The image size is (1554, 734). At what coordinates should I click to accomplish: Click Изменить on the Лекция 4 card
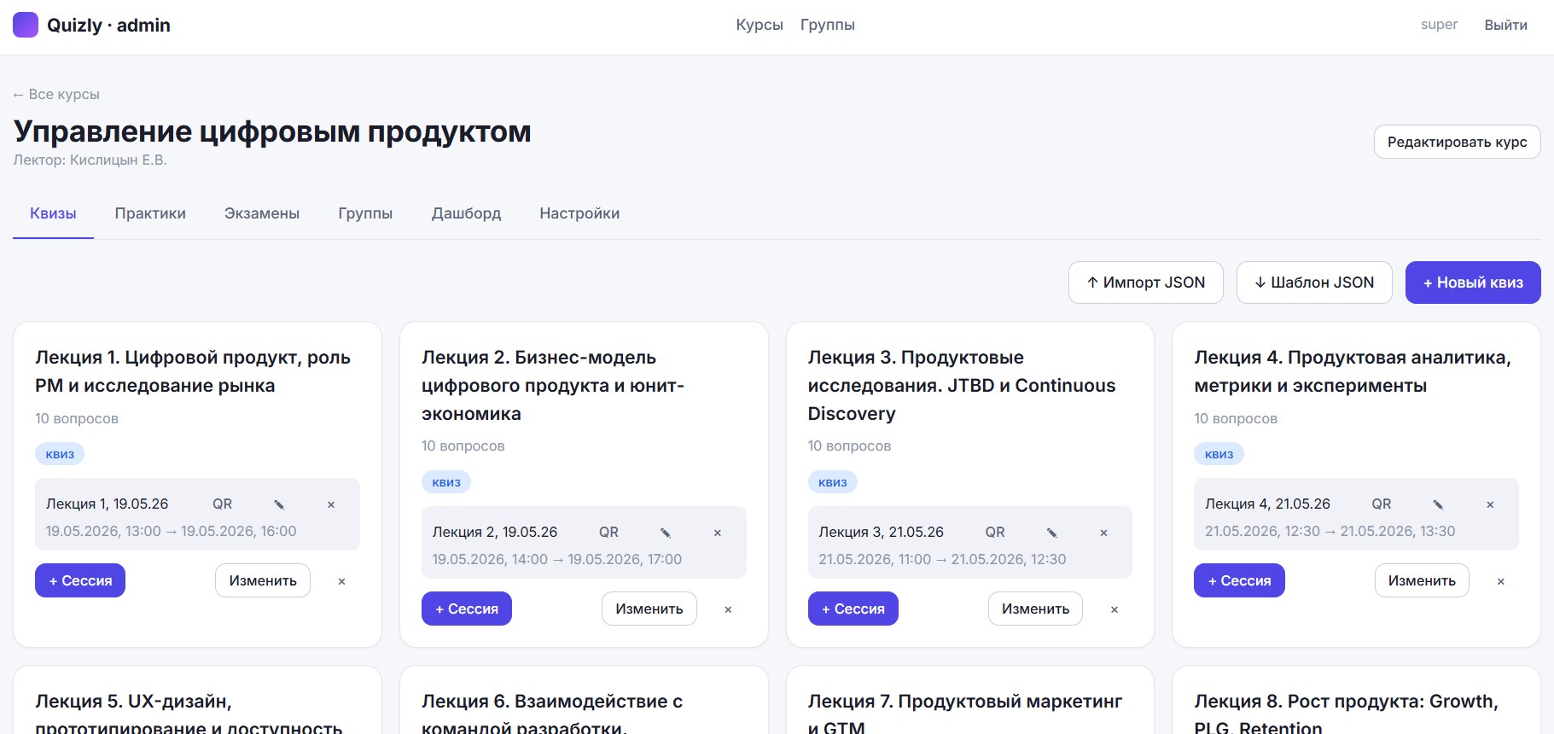pyautogui.click(x=1422, y=580)
